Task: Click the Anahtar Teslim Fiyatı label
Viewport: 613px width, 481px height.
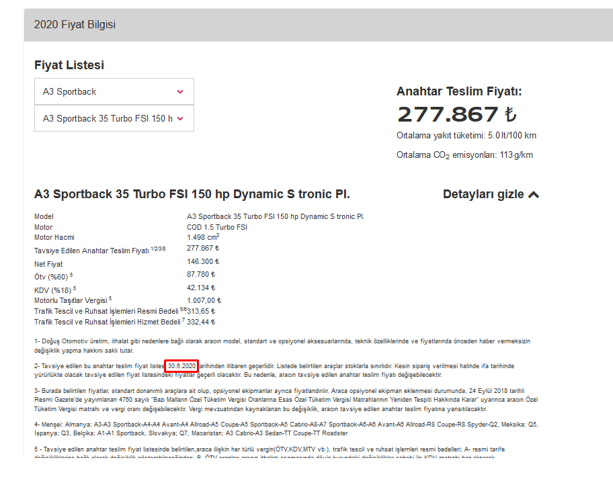Action: click(459, 91)
